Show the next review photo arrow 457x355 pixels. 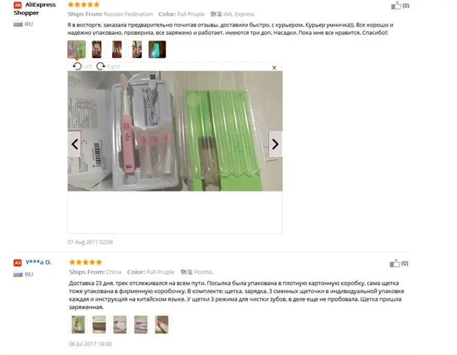[275, 144]
